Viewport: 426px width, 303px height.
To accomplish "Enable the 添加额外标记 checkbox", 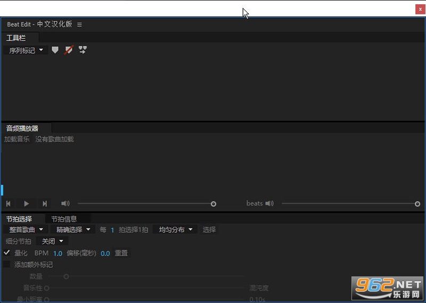I will 7,264.
